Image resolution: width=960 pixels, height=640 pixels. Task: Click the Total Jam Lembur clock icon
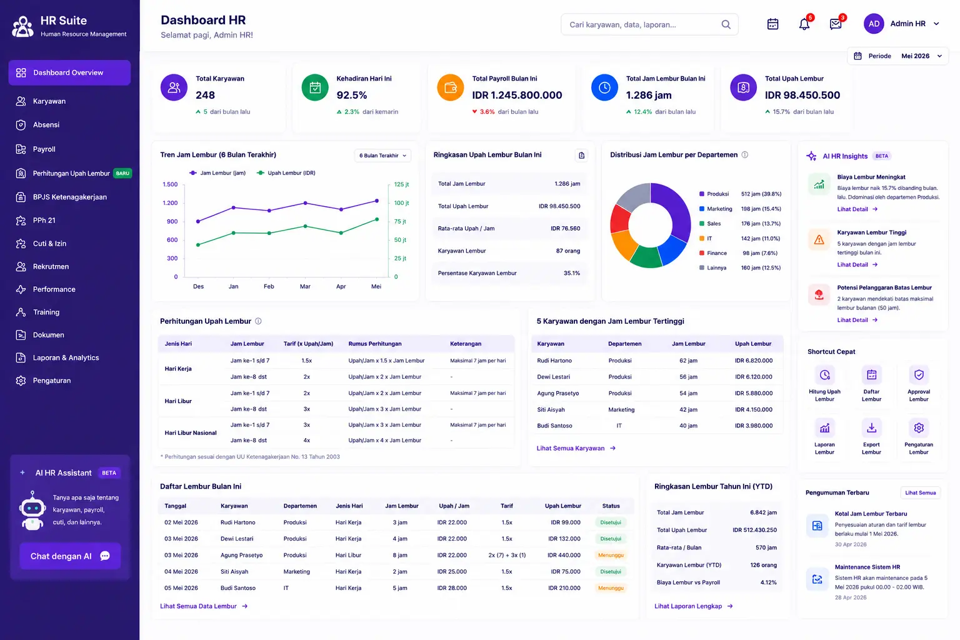click(x=604, y=87)
